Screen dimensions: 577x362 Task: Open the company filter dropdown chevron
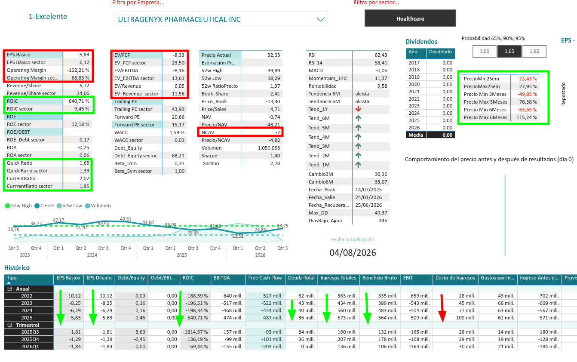tap(320, 19)
